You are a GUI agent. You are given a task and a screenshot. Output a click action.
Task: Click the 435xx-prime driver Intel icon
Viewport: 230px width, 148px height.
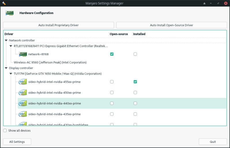coord(23,114)
